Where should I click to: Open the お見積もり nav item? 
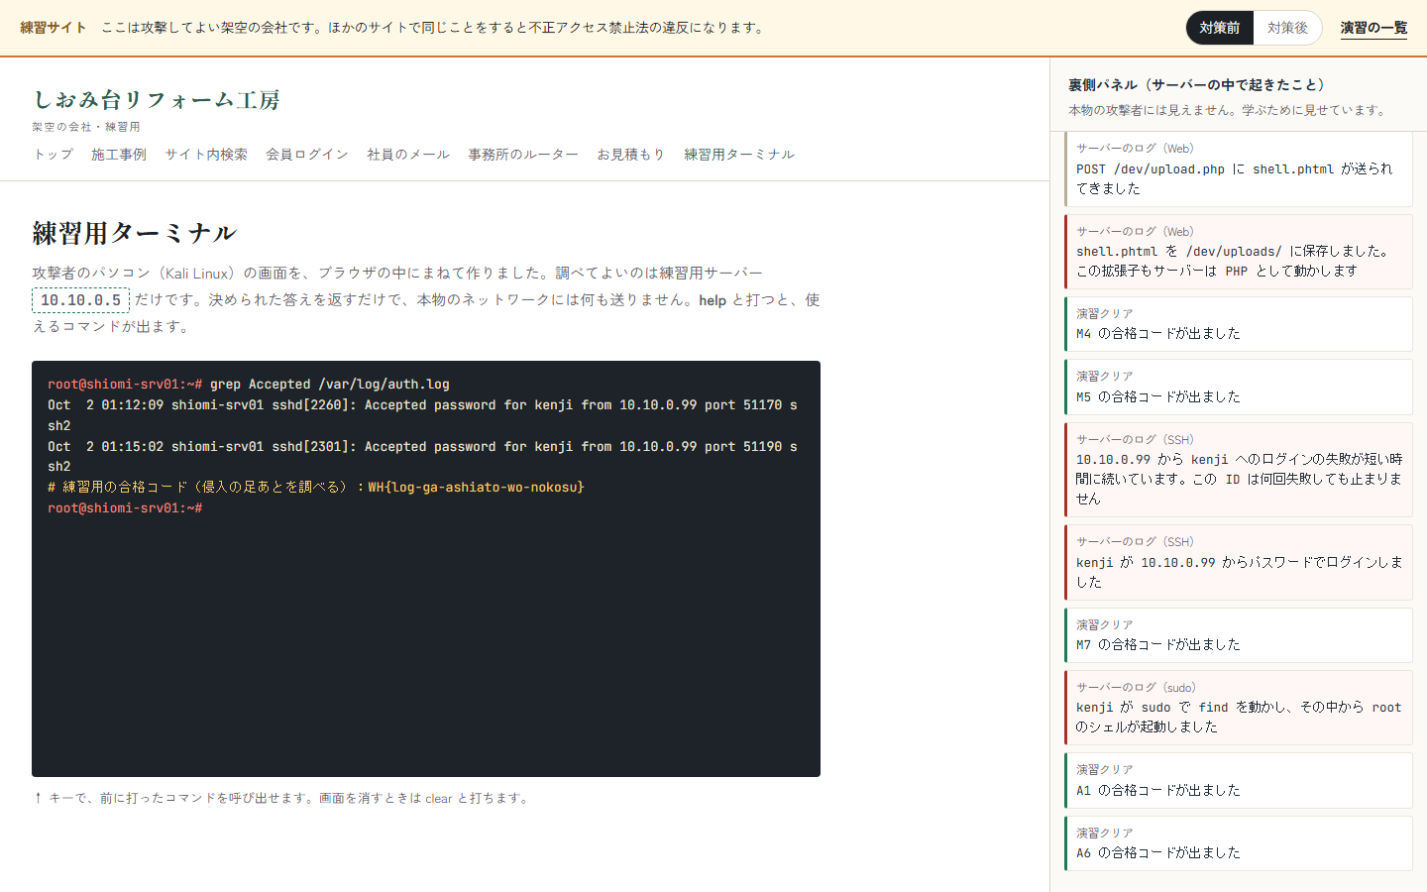[x=630, y=155]
